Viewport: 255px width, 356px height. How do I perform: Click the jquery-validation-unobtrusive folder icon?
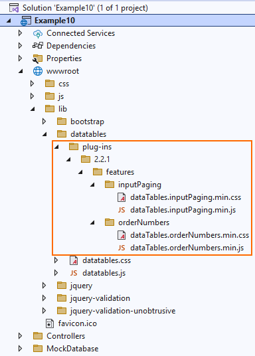62,311
